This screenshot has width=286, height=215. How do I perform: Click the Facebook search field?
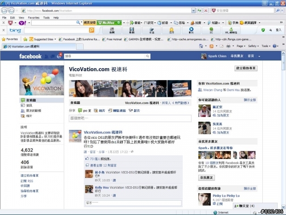point(105,56)
